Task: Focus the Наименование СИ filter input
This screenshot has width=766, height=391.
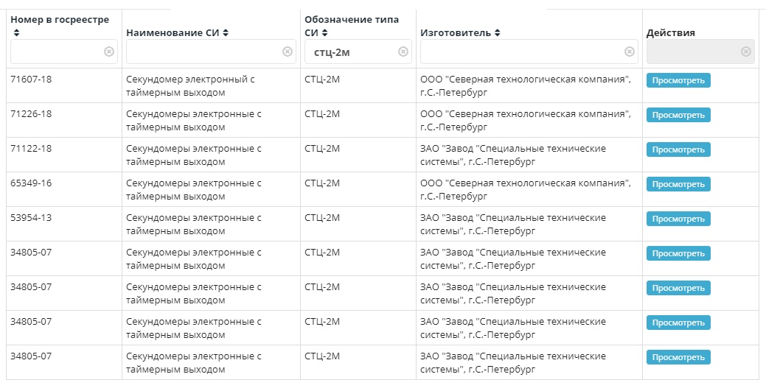Action: click(x=203, y=52)
